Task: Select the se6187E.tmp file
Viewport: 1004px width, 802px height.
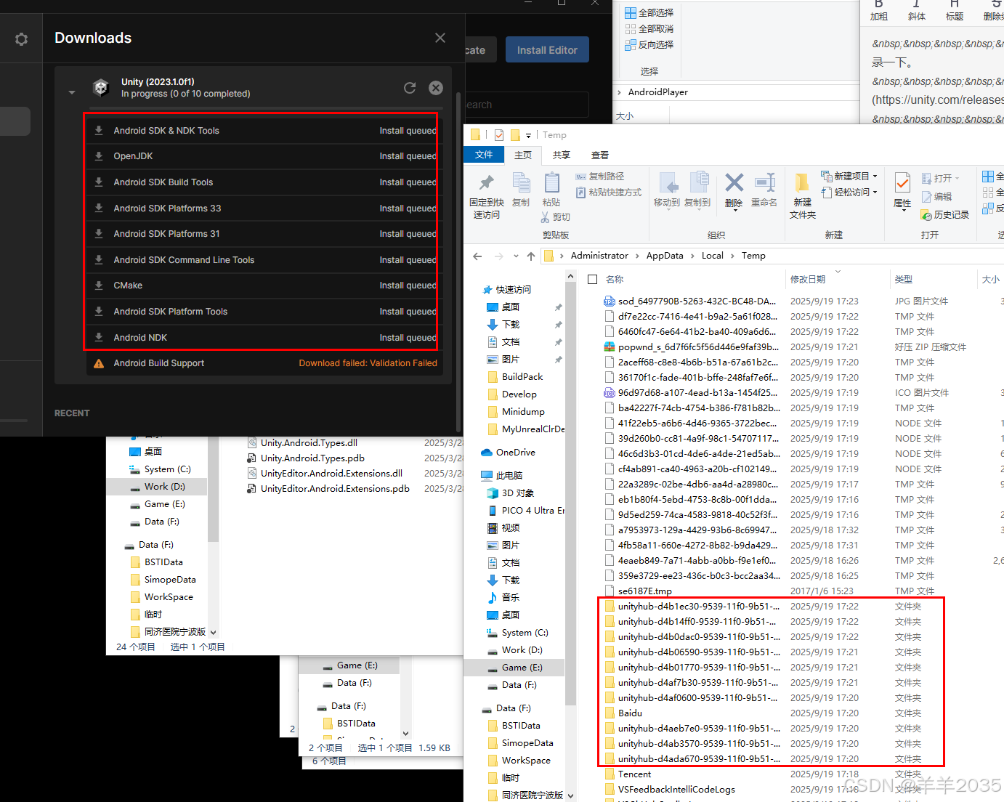Action: (645, 591)
